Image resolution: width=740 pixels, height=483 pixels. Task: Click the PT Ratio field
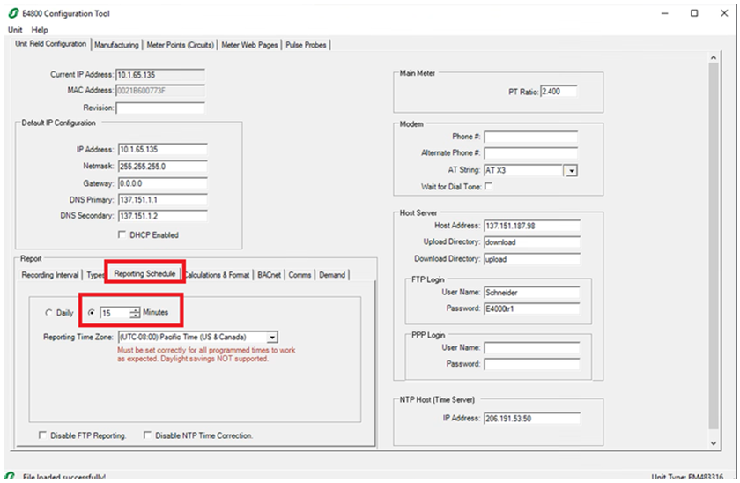[559, 91]
